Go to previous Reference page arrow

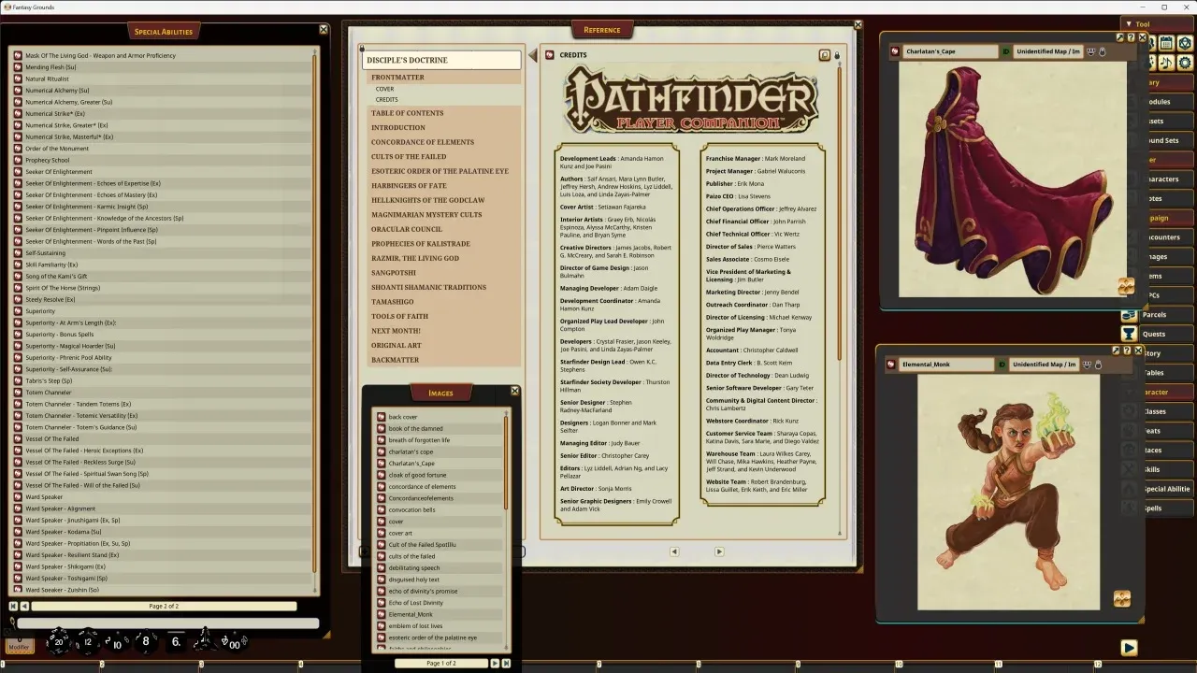(x=674, y=551)
